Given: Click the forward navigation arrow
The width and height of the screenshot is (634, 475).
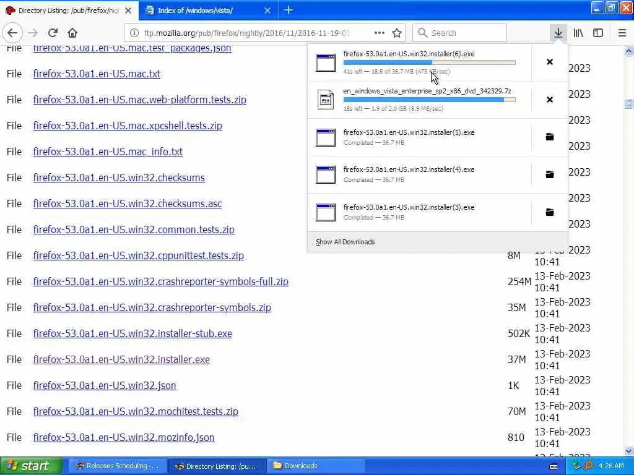Looking at the screenshot, I should point(33,33).
